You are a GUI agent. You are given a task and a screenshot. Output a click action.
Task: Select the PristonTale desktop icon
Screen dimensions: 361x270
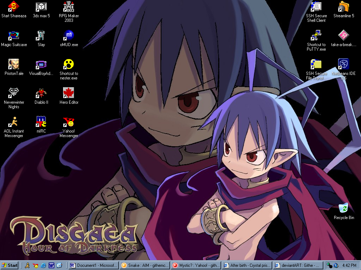[14, 64]
